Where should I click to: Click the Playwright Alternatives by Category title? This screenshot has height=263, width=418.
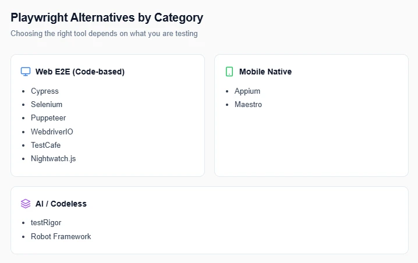(x=107, y=17)
